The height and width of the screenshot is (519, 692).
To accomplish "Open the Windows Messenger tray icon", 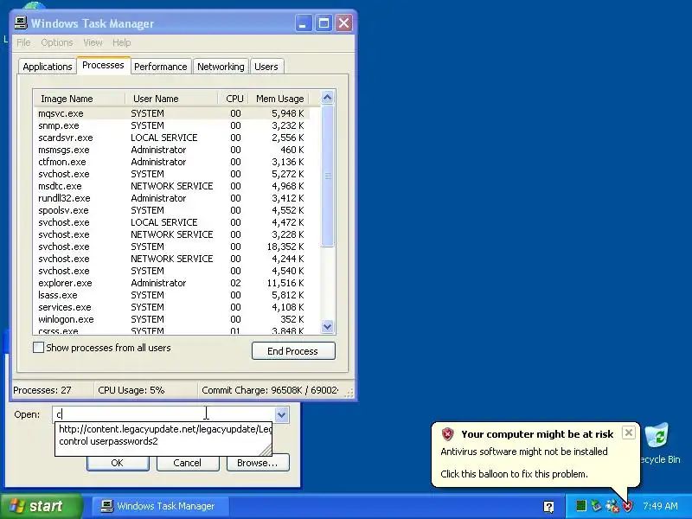I will (612, 506).
